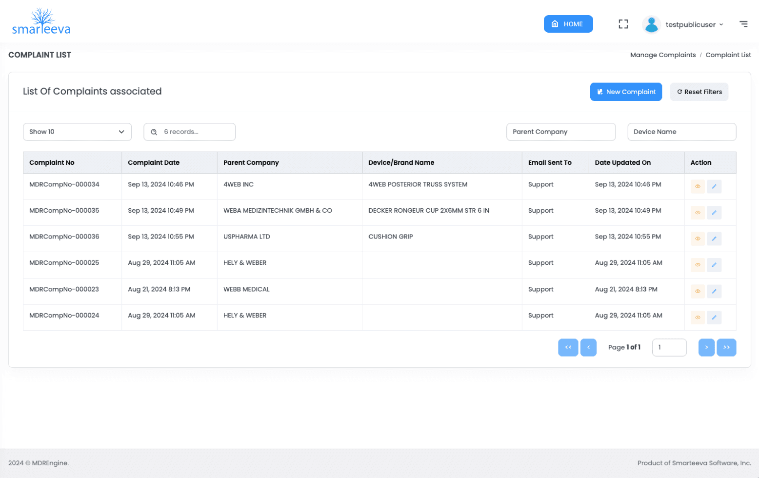Create a New Complaint
Viewport: 759px width, 478px height.
626,92
